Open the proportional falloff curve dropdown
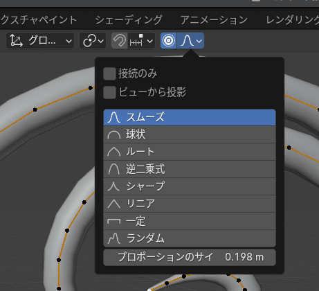 [x=190, y=41]
